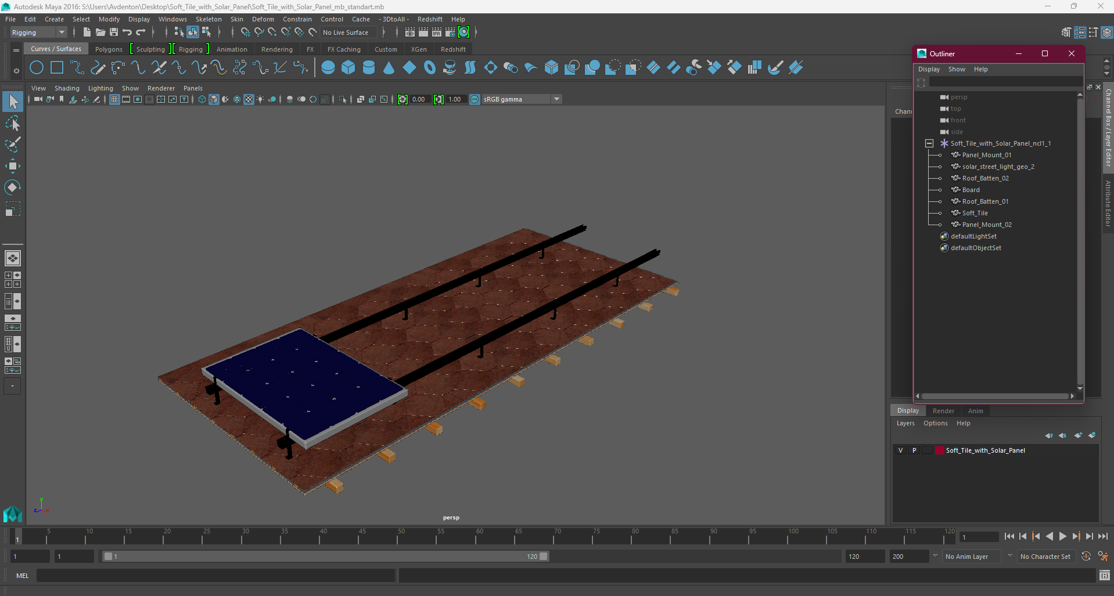
Task: Activate the Rotate tool in toolbox
Action: pyautogui.click(x=13, y=187)
